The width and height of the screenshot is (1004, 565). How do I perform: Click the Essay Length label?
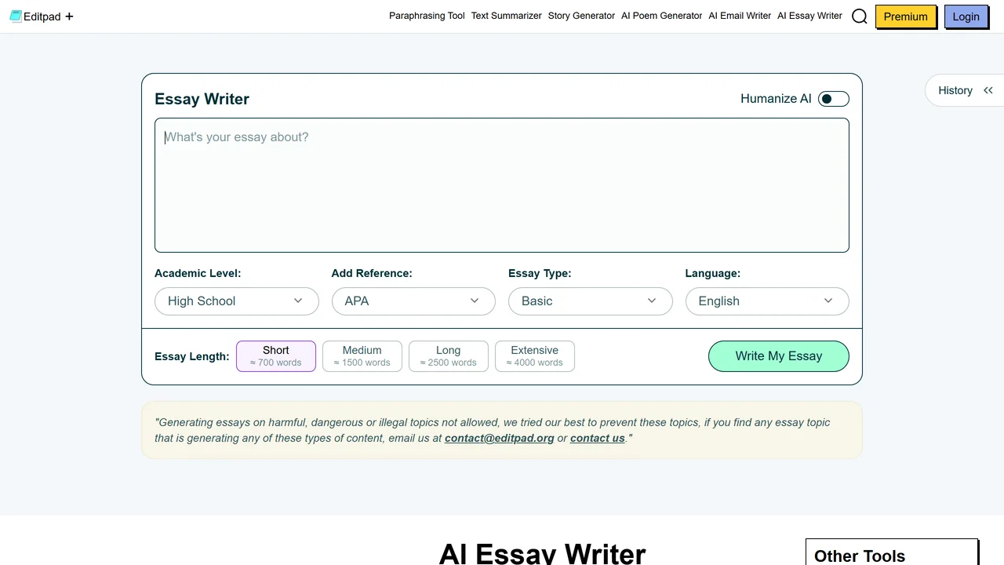(192, 356)
